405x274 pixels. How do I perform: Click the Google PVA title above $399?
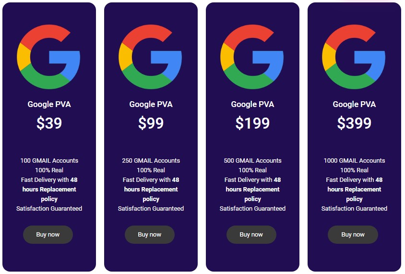tap(354, 104)
